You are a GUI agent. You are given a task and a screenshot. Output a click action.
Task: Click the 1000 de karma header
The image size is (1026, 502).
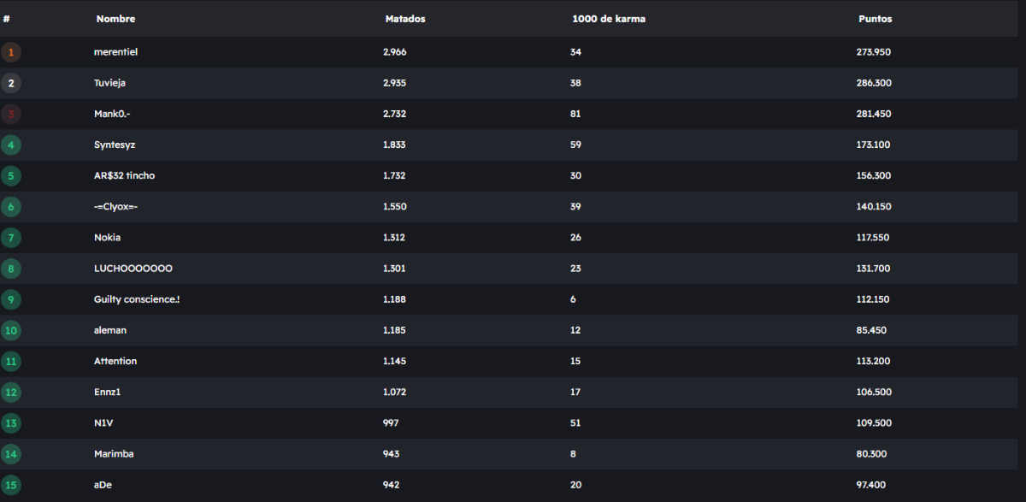tap(609, 19)
